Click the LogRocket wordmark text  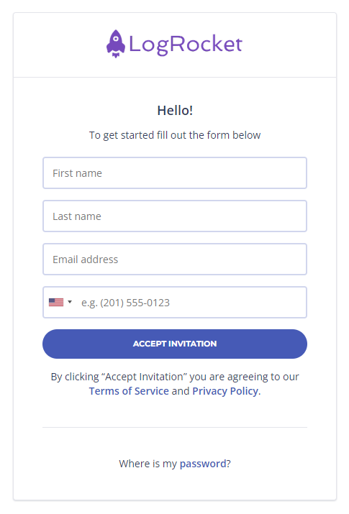pos(186,45)
